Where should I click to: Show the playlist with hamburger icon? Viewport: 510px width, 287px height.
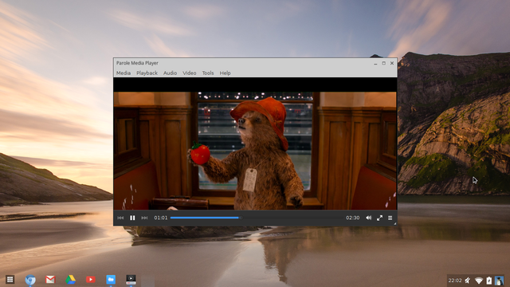[x=390, y=218]
